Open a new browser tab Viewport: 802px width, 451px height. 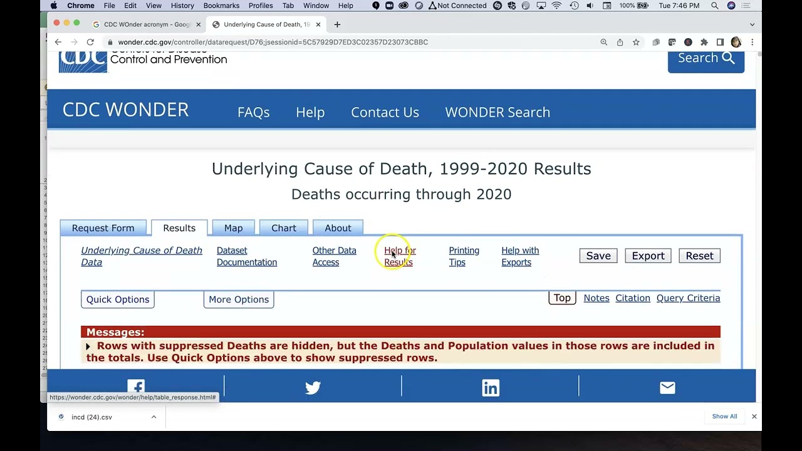point(337,24)
